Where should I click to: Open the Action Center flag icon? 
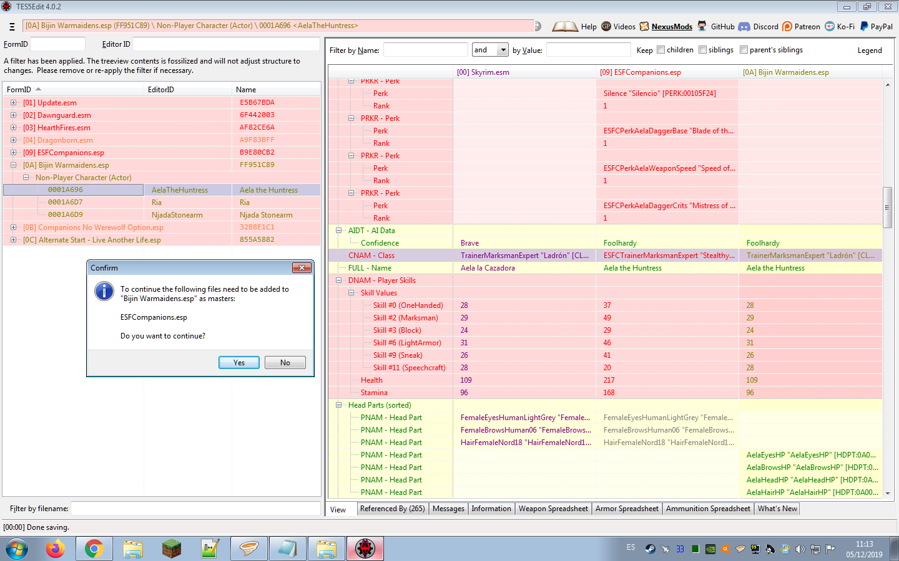(x=830, y=549)
